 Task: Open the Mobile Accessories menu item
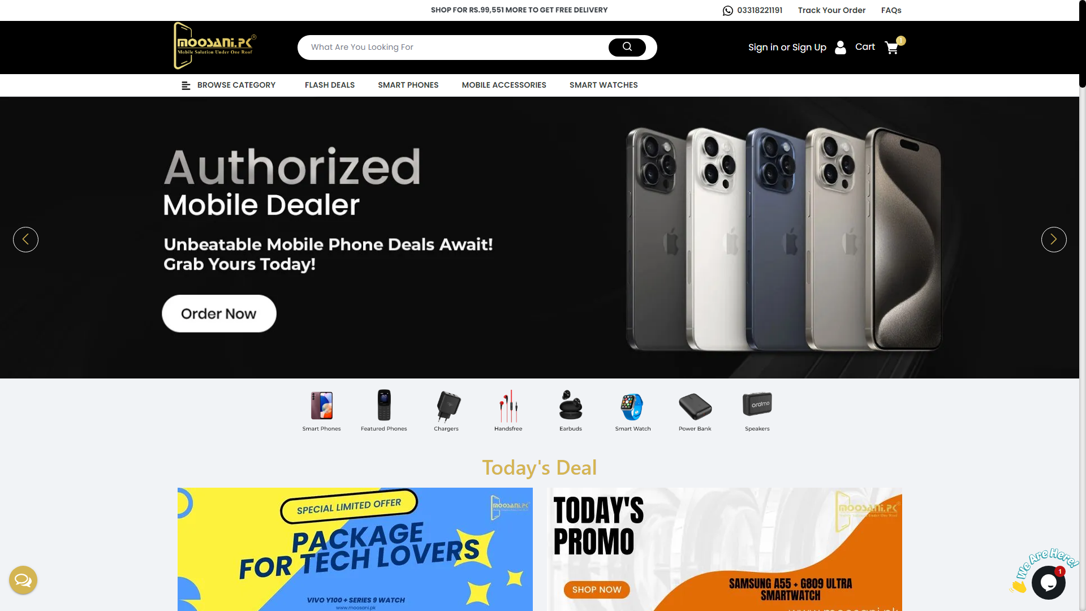coord(504,85)
